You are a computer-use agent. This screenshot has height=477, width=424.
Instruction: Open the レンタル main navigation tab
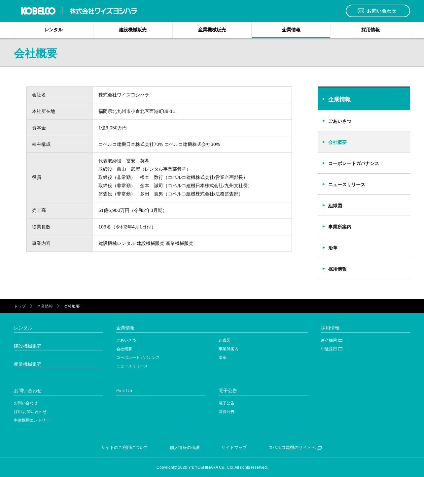click(x=53, y=30)
